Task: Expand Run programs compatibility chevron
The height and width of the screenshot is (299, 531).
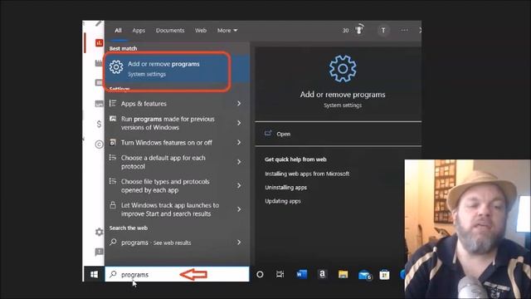Action: (x=239, y=123)
